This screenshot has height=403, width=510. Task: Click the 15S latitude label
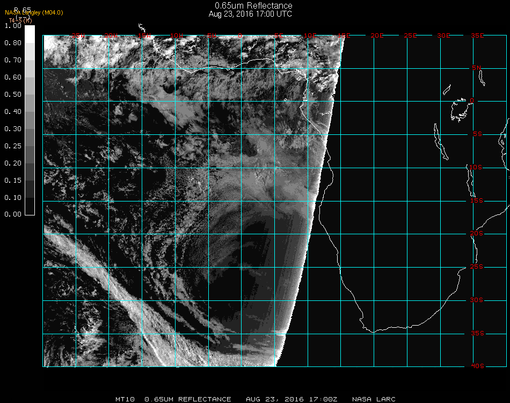[477, 201]
